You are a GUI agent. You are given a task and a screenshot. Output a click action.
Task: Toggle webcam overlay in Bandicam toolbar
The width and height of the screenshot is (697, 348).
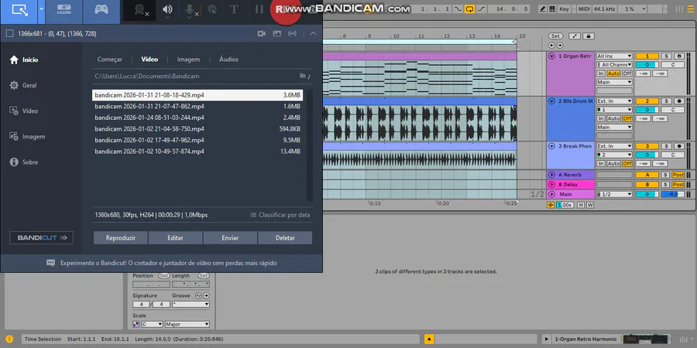140,10
